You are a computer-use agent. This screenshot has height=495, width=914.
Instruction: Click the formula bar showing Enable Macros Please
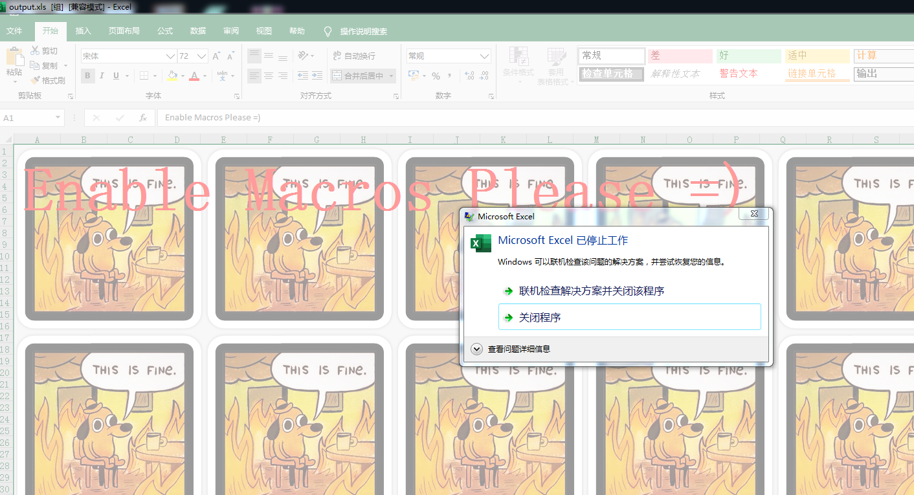535,118
